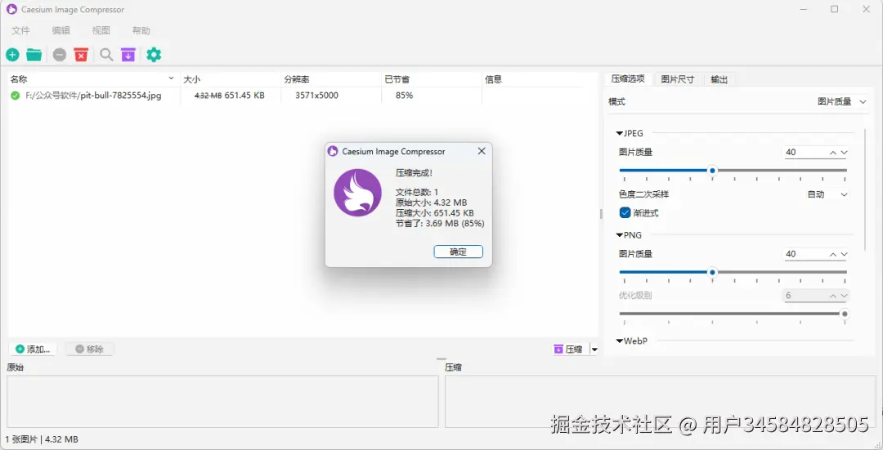
Task: Click the 添加... button below the list
Action: 33,350
